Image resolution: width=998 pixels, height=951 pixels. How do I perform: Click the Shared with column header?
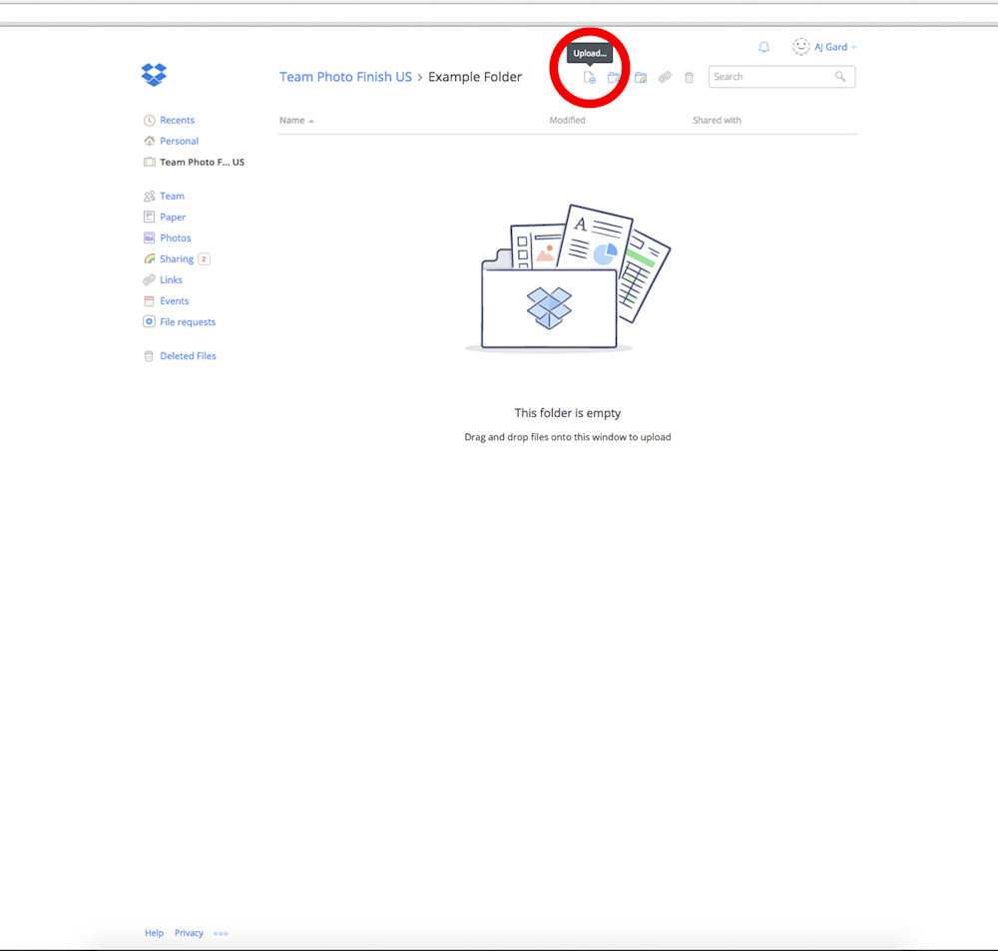[717, 121]
